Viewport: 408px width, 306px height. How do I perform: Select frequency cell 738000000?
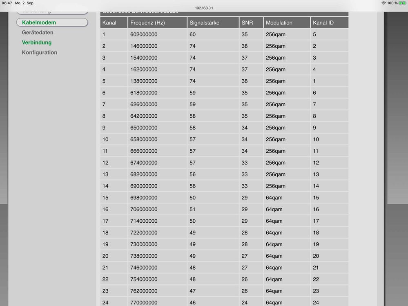[157, 256]
